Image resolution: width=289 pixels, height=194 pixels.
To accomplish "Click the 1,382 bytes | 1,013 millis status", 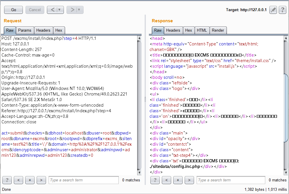I will pyautogui.click(x=266, y=189).
